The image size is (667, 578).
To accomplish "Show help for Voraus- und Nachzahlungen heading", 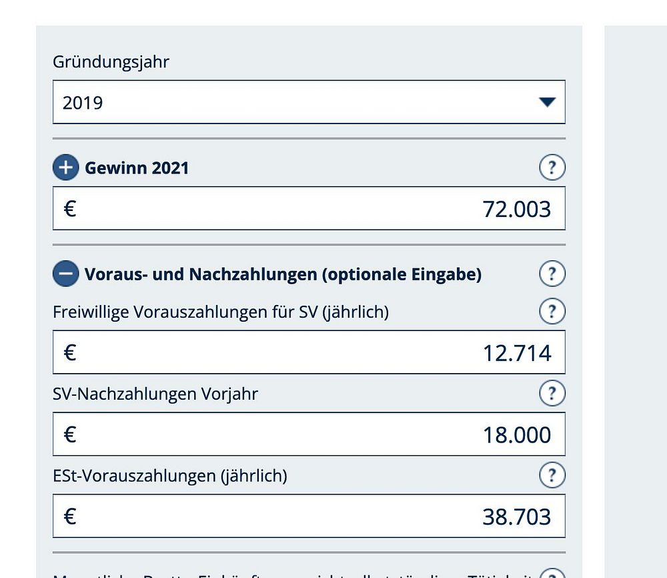I will (x=552, y=274).
